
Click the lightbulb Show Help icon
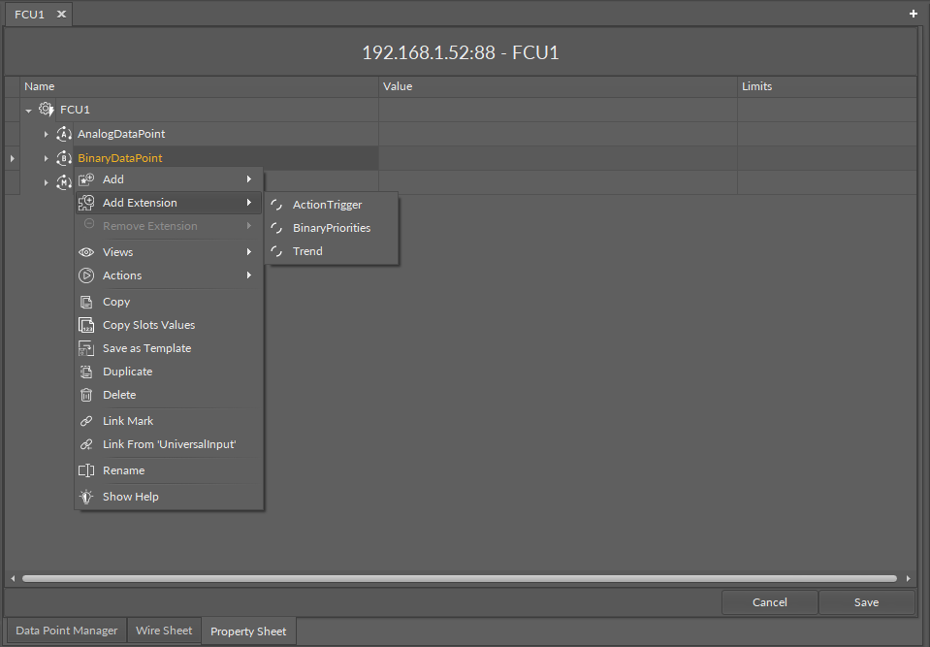[86, 497]
